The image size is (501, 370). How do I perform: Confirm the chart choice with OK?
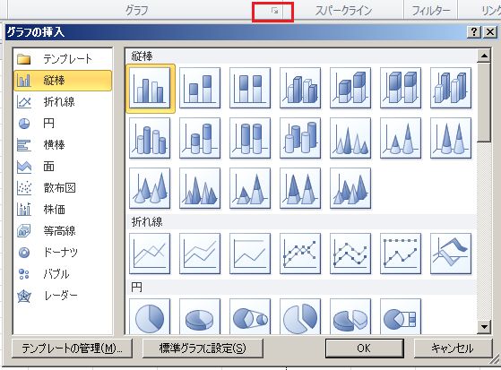365,348
